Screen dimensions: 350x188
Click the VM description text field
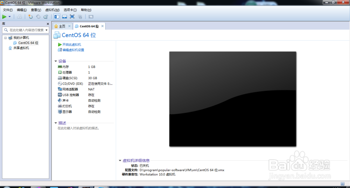coord(78,128)
